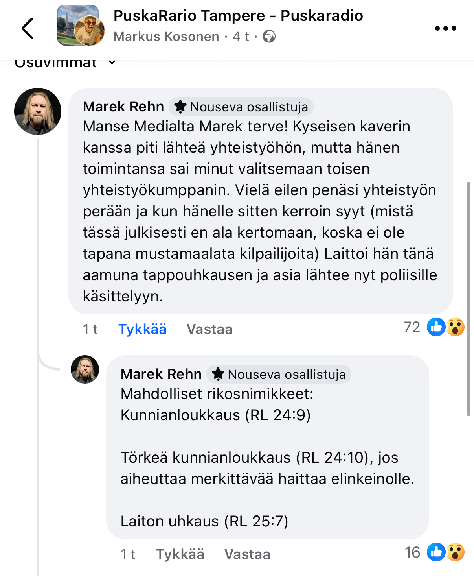
Task: Open the PuskaRario Tampere group avatar
Action: pyautogui.click(x=81, y=26)
